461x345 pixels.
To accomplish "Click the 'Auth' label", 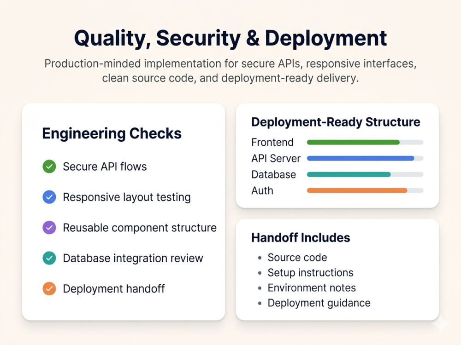I will tap(262, 191).
